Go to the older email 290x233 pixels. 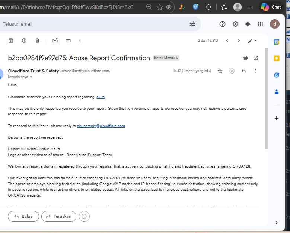pos(239,41)
